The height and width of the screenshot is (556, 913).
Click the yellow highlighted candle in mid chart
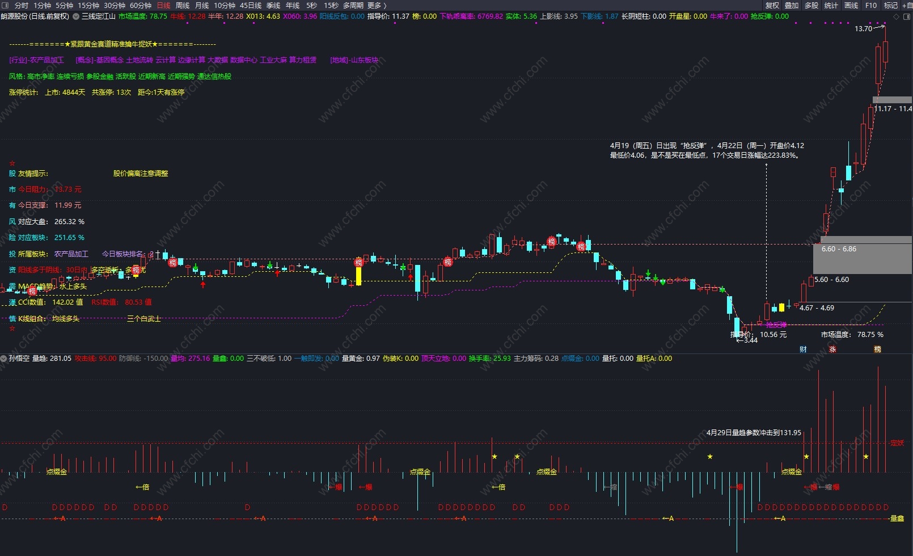pos(358,276)
